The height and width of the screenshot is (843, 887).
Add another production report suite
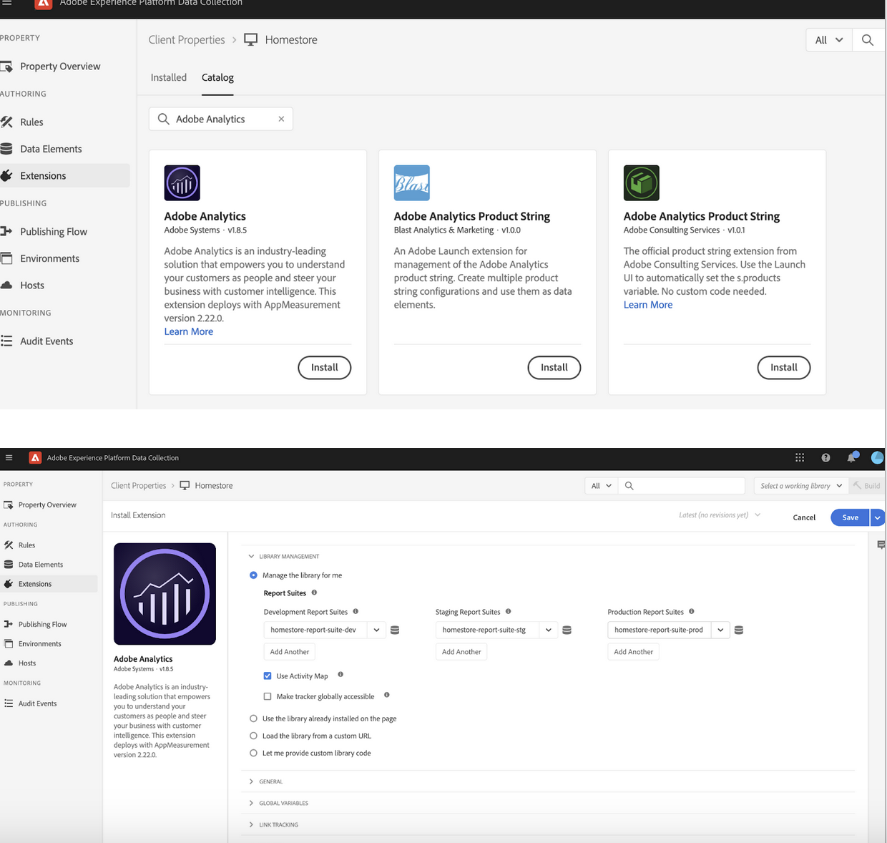click(x=633, y=652)
